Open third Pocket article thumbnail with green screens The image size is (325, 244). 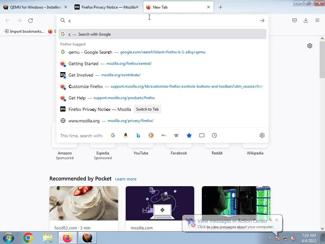click(x=236, y=201)
